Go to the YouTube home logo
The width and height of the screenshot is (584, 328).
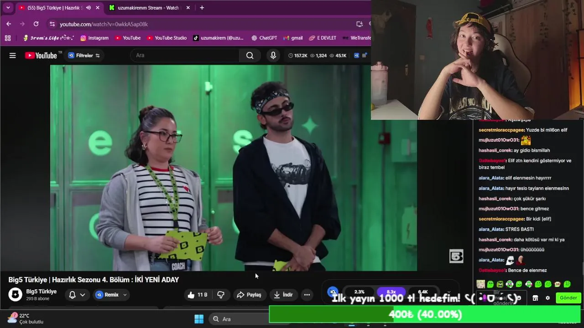coord(41,56)
